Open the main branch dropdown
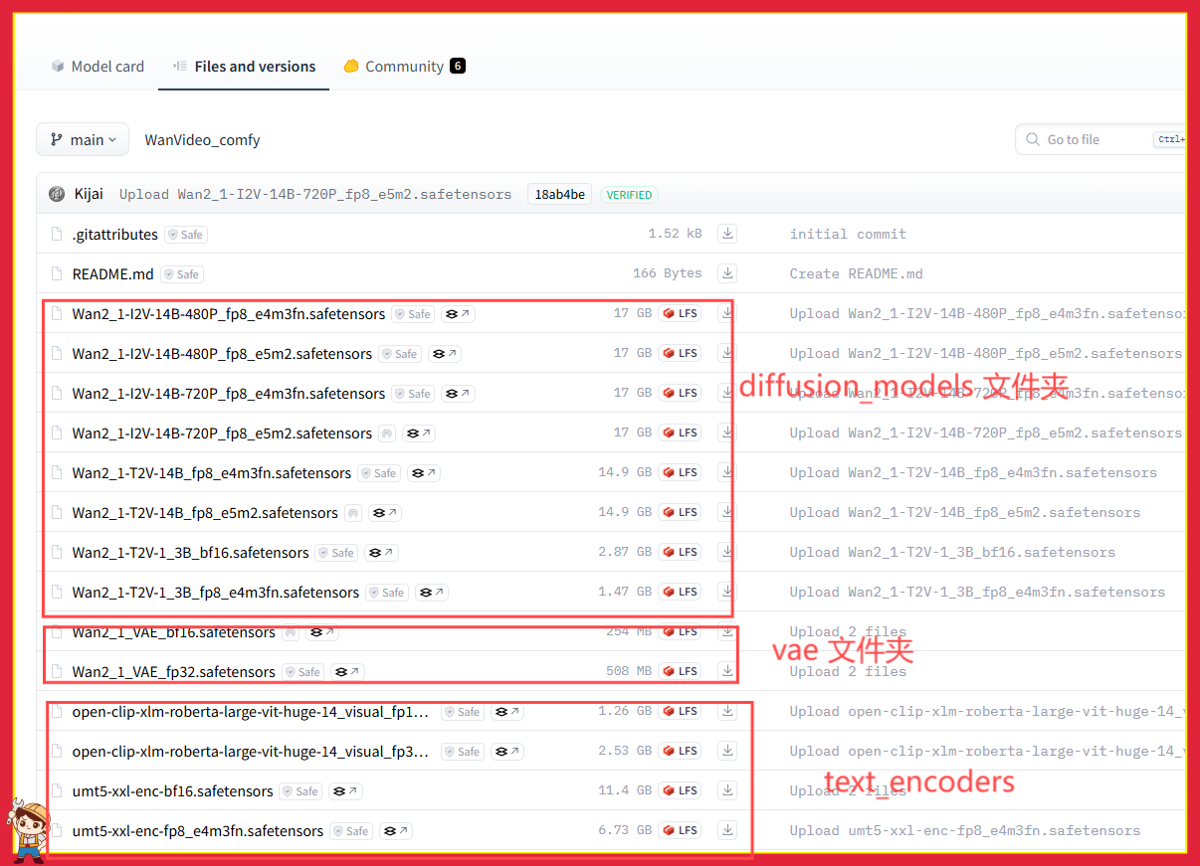Viewport: 1200px width, 866px height. [83, 140]
